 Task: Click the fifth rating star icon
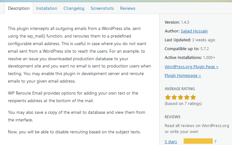pyautogui.click(x=193, y=97)
